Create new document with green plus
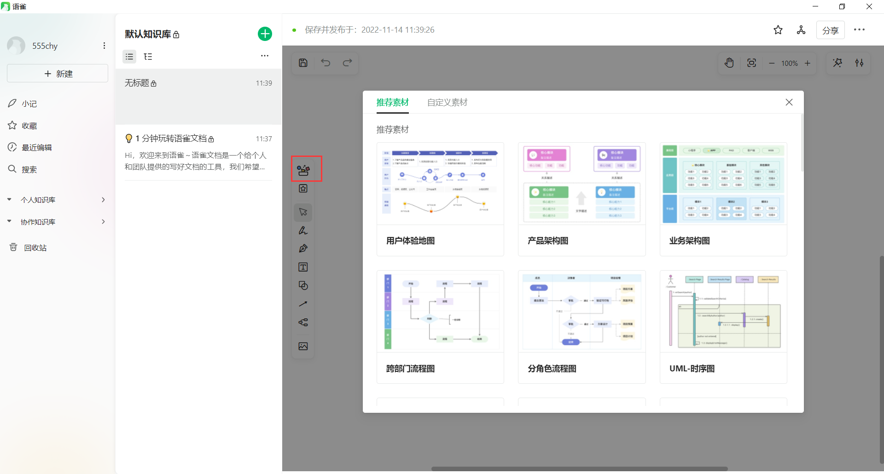Viewport: 884px width, 474px height. point(265,34)
